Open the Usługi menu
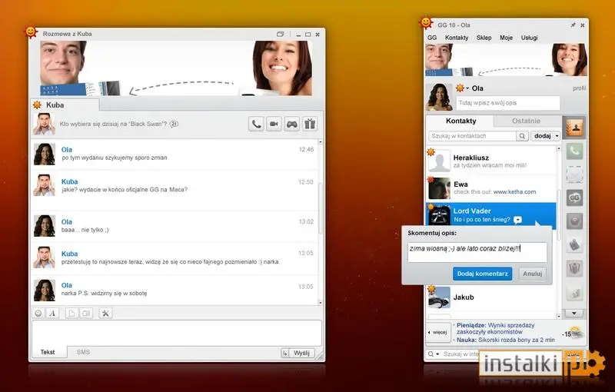Screen dimensions: 615x392 [529, 38]
